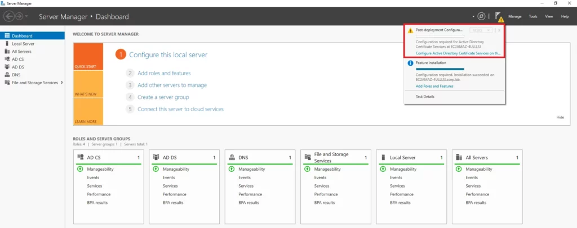Open Task Details in notification panel
The image size is (577, 228).
point(425,97)
